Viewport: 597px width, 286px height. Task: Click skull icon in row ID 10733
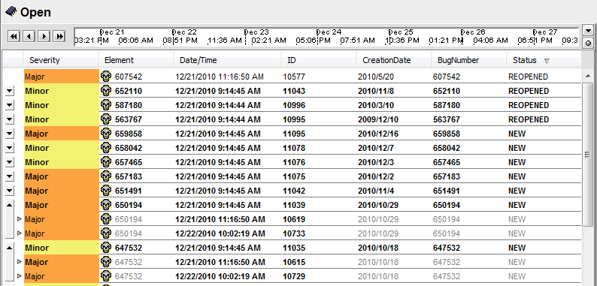point(106,233)
